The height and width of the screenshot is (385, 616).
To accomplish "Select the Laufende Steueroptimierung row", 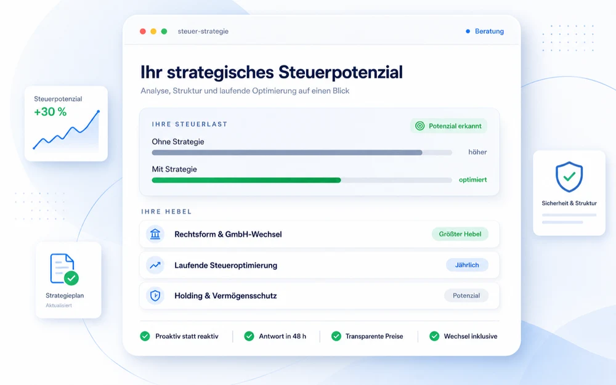I will point(319,265).
